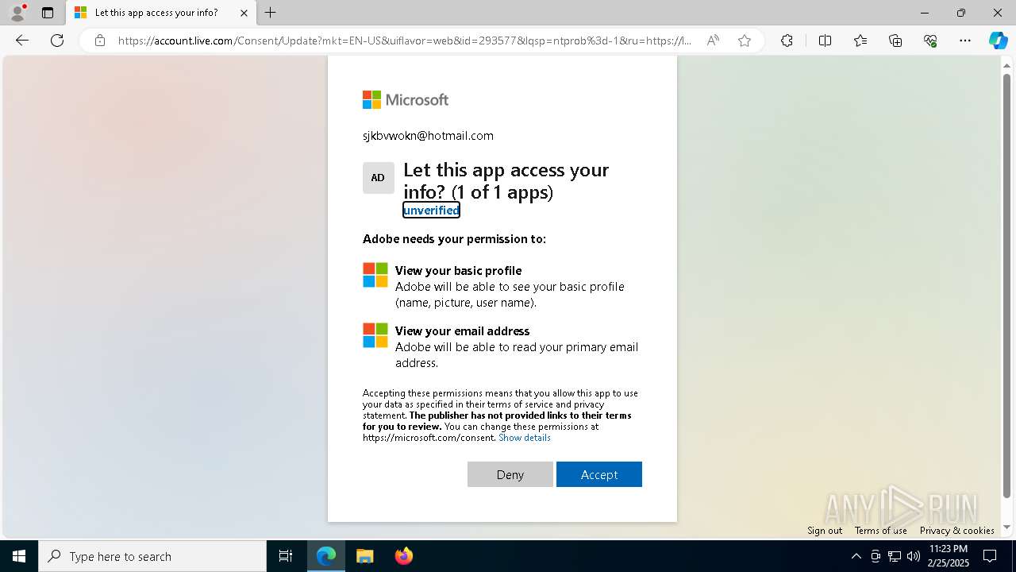Open File Explorer from the taskbar
This screenshot has width=1016, height=572.
coord(364,556)
